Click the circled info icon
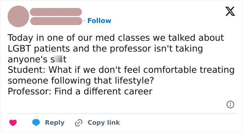Image resolution: width=243 pixels, height=132 pixels. [x=230, y=104]
